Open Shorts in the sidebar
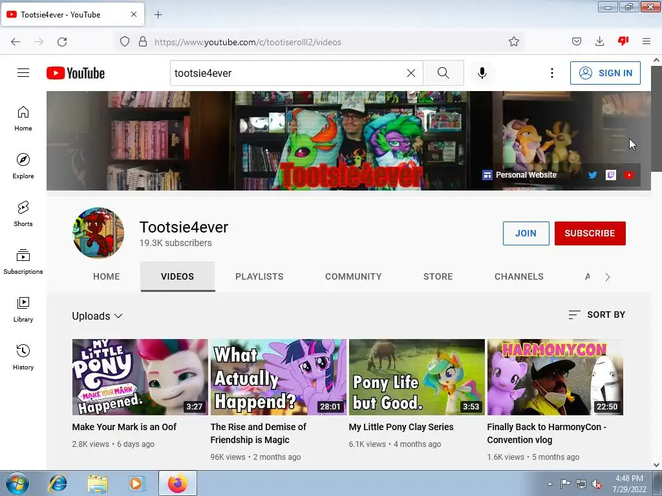The image size is (662, 496). click(x=23, y=214)
